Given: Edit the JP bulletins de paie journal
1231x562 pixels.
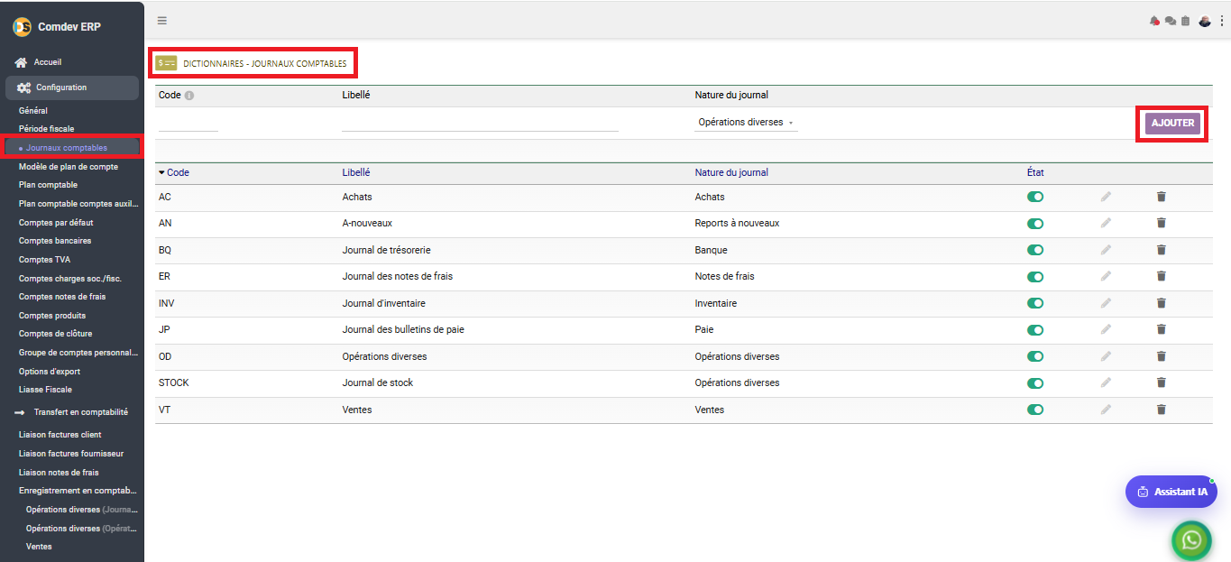Looking at the screenshot, I should [x=1106, y=329].
